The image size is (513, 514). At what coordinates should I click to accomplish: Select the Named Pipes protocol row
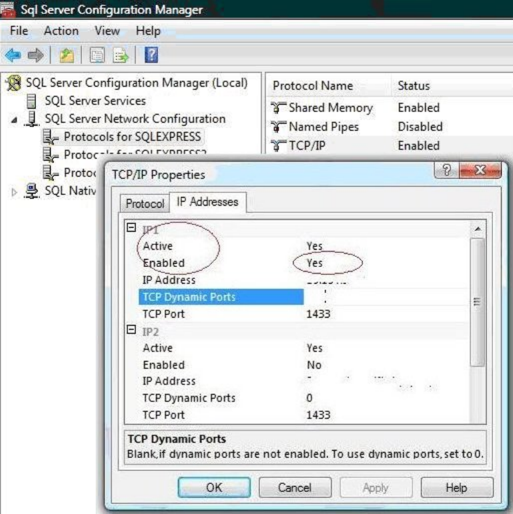click(390, 127)
